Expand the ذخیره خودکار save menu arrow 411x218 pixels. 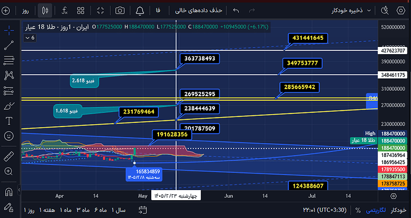(369, 11)
